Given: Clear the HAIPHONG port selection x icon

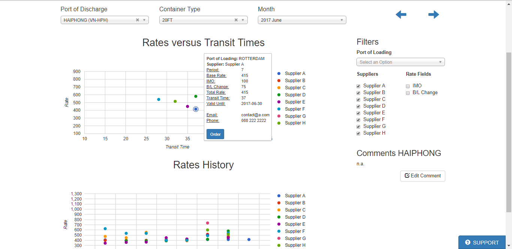Looking at the screenshot, I should 137,20.
